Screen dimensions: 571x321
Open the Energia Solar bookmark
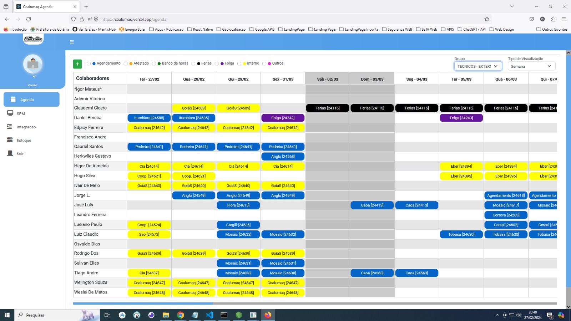132,29
